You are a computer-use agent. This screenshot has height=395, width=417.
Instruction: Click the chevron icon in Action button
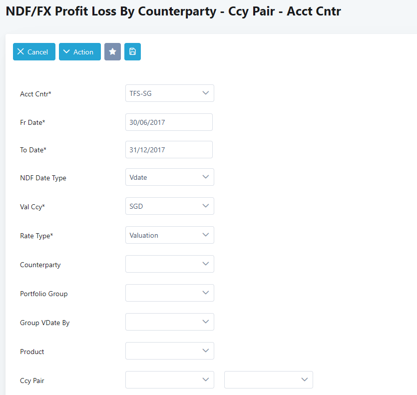pyautogui.click(x=66, y=52)
